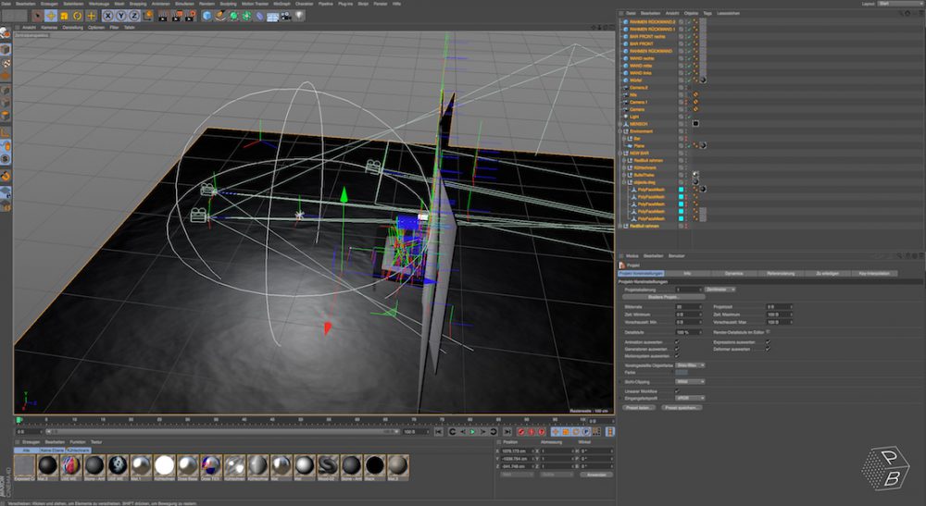Select the Scale tool in top toolbar
The width and height of the screenshot is (926, 506).
(x=64, y=16)
